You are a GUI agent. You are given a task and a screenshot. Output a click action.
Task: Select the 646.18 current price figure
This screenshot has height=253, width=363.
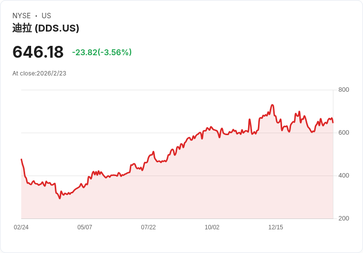pyautogui.click(x=38, y=52)
